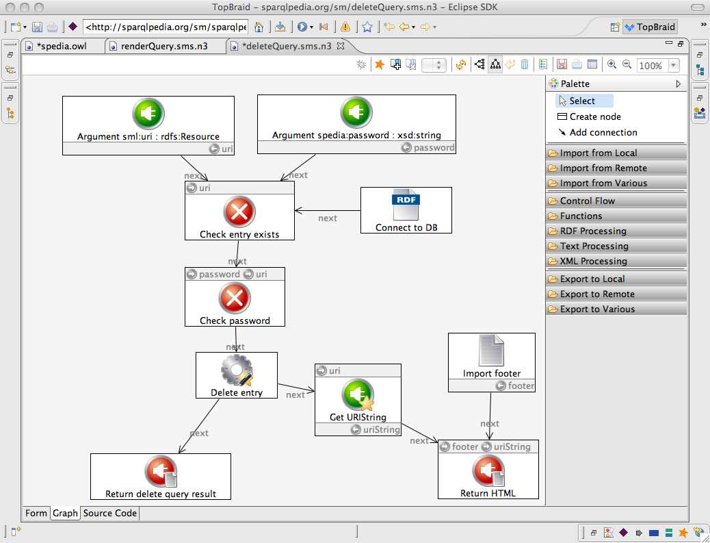This screenshot has height=543, width=710.
Task: Click the debug bug icon in graph toolbar
Action: pyautogui.click(x=361, y=65)
